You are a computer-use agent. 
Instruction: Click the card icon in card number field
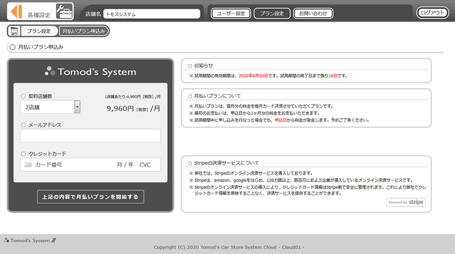pyautogui.click(x=28, y=165)
